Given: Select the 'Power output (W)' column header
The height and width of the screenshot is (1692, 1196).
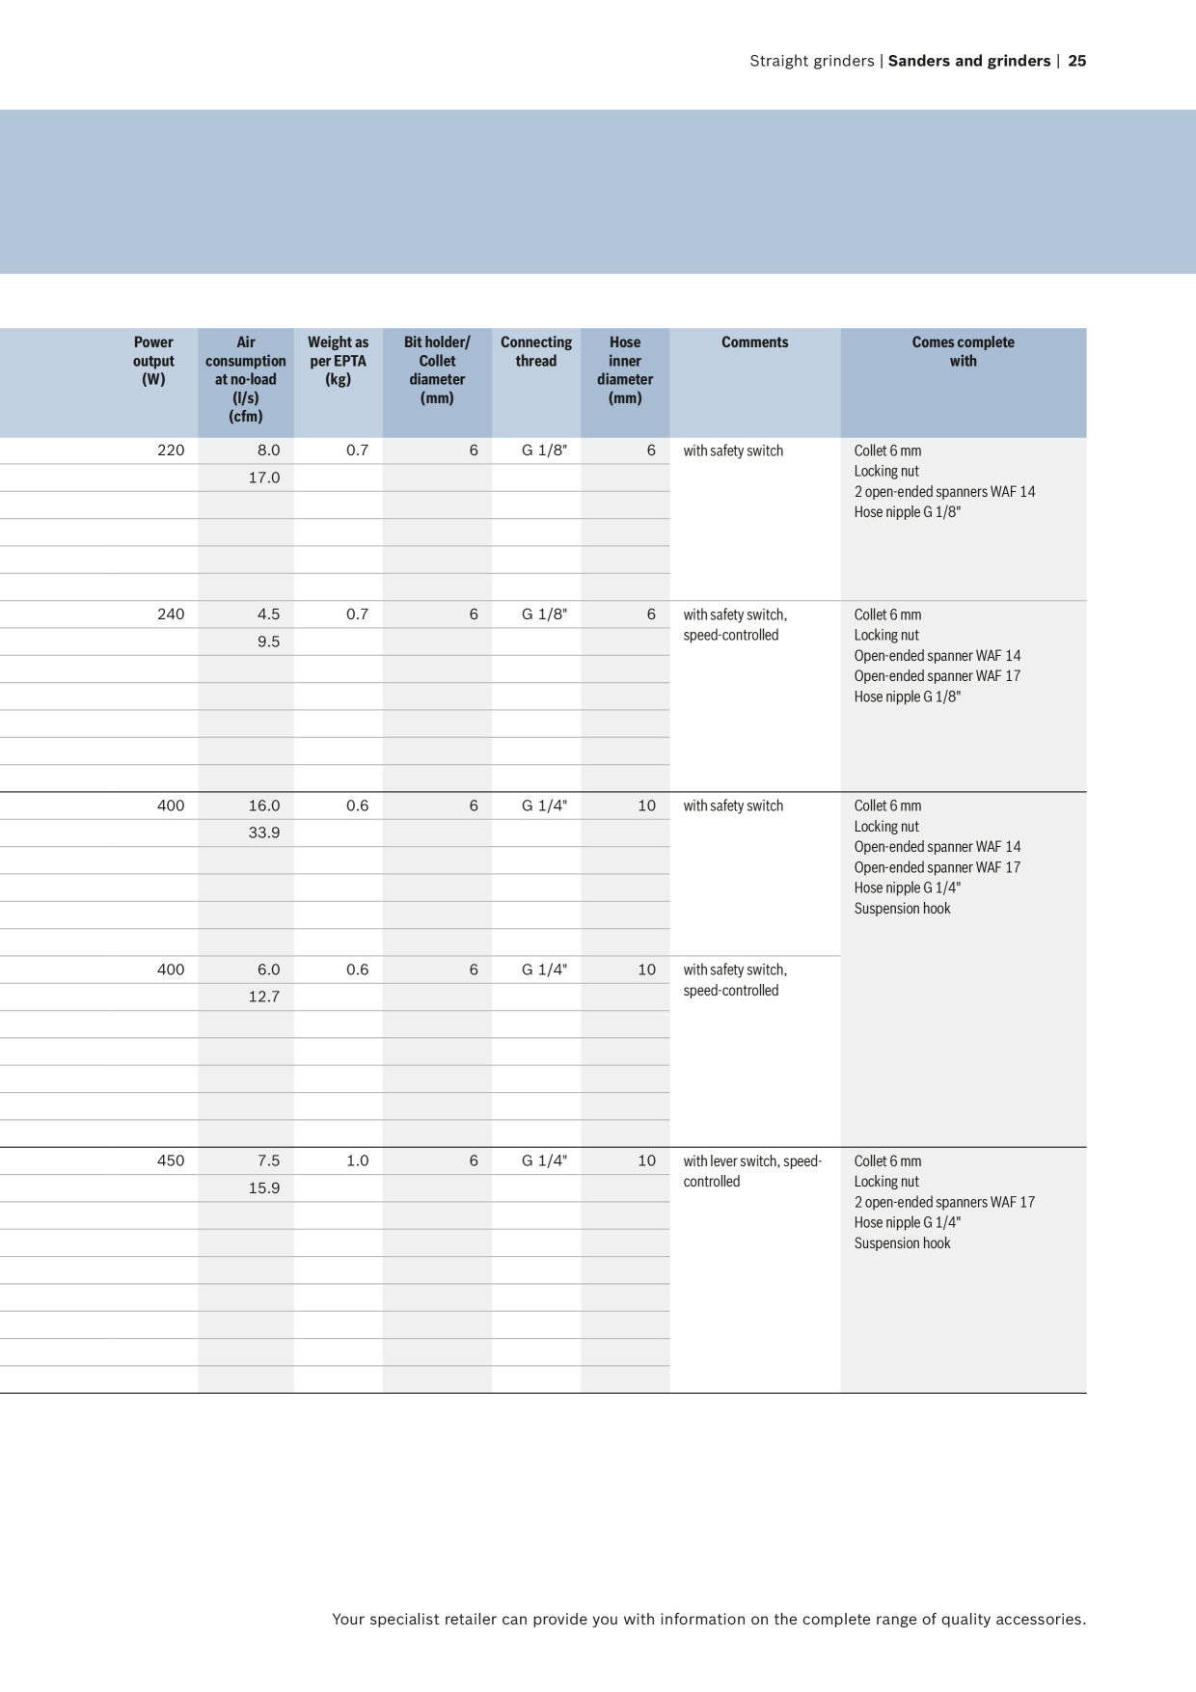Looking at the screenshot, I should 153,361.
